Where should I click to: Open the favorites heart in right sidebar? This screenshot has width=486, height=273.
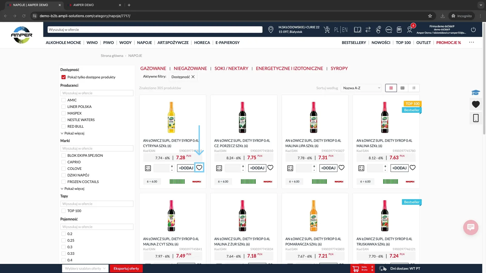[x=476, y=104]
